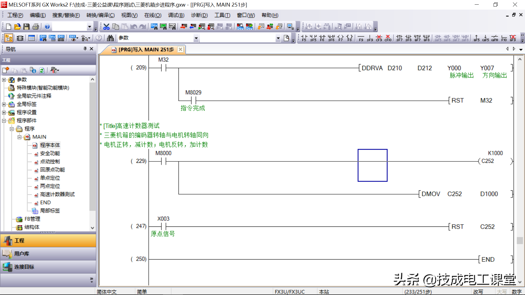Select 高速计数器测试 in the project tree
Viewport: 525px width, 295px height.
coord(57,194)
